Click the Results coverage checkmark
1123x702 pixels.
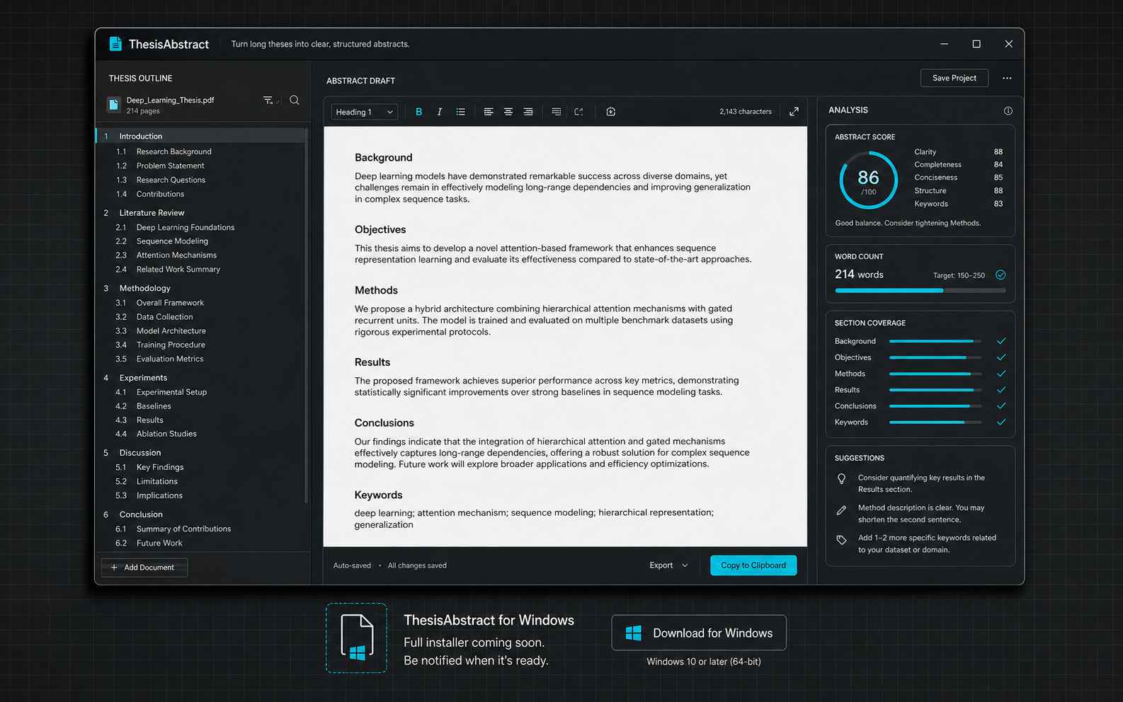click(1001, 390)
